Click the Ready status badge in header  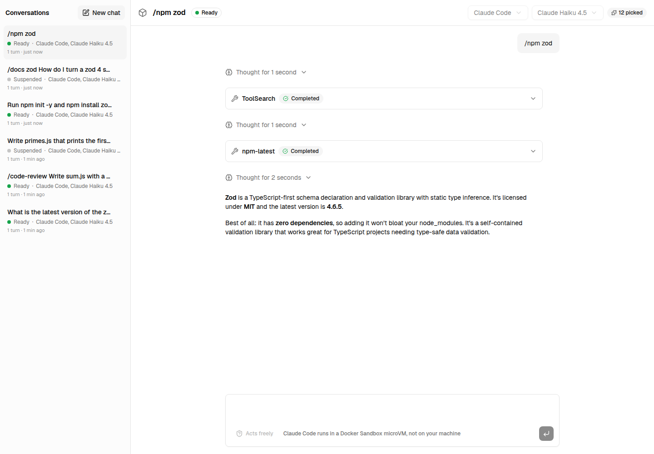pos(206,13)
